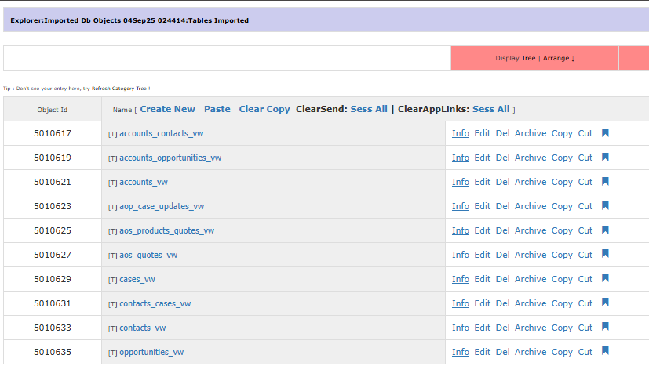
Task: Open the Display Tree option
Action: click(x=529, y=58)
